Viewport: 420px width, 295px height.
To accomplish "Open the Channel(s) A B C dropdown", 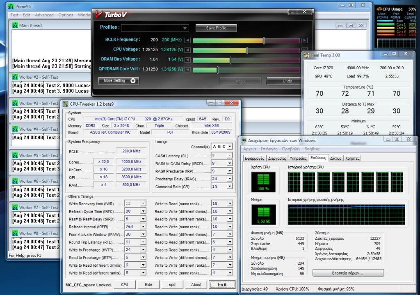I will click(230, 146).
